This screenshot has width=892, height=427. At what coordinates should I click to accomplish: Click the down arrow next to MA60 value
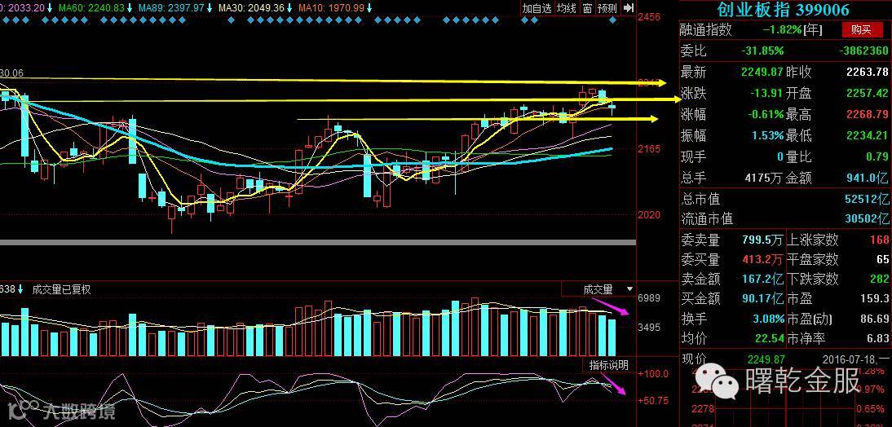(130, 7)
